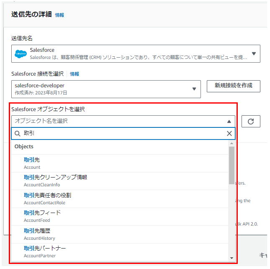Open 情報 link beside 送信先の詳細
270x269 pixels.
pyautogui.click(x=59, y=15)
